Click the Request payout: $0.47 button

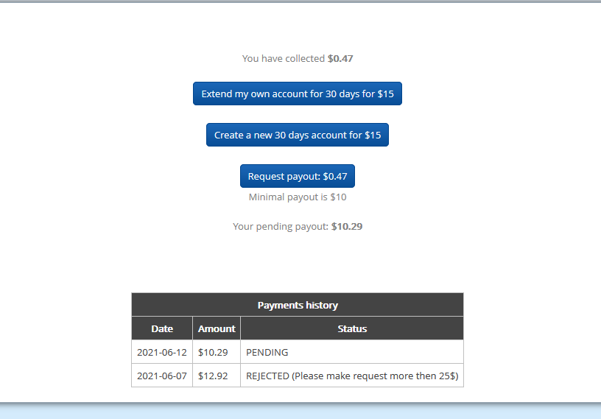(x=297, y=176)
